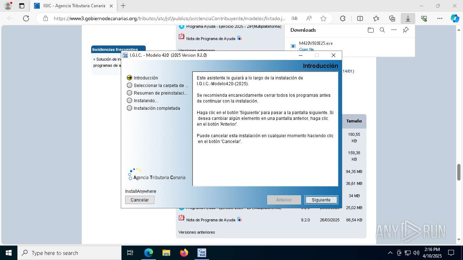
Task: Open a new tab with plus button
Action: click(123, 6)
